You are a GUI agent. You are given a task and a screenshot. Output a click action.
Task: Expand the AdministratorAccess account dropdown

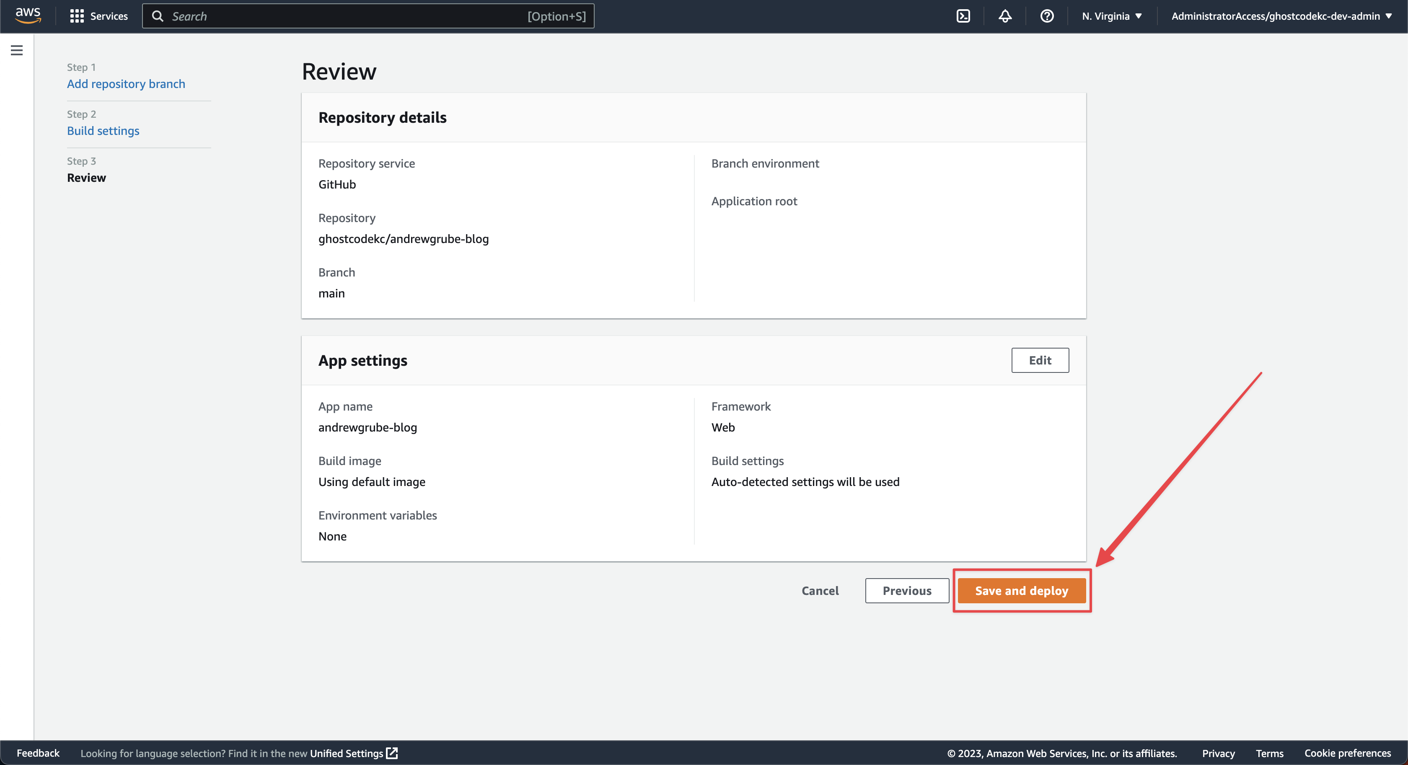(1281, 16)
